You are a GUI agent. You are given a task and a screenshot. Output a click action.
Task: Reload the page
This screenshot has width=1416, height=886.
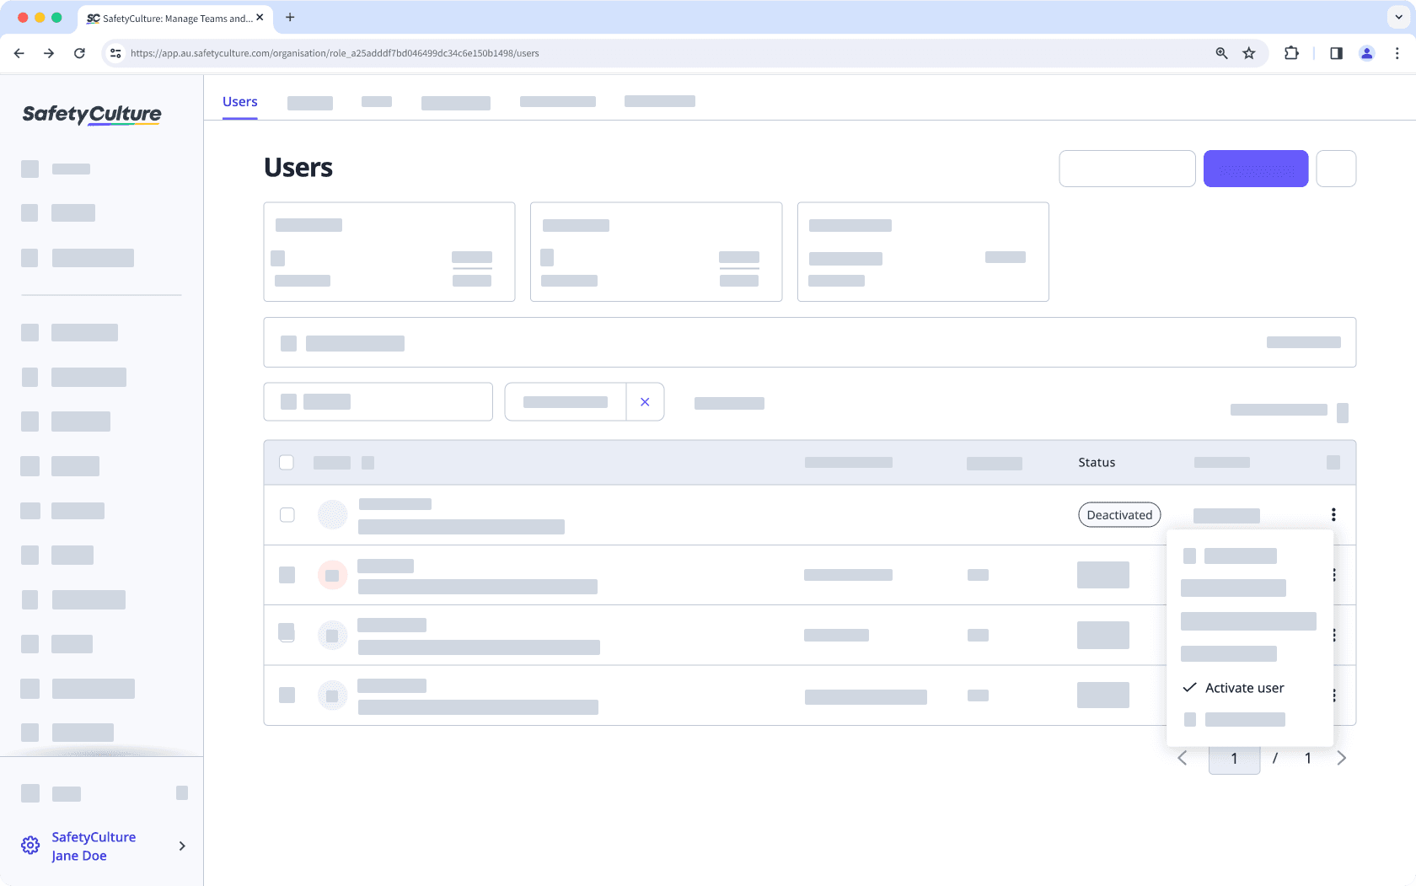[x=79, y=52]
